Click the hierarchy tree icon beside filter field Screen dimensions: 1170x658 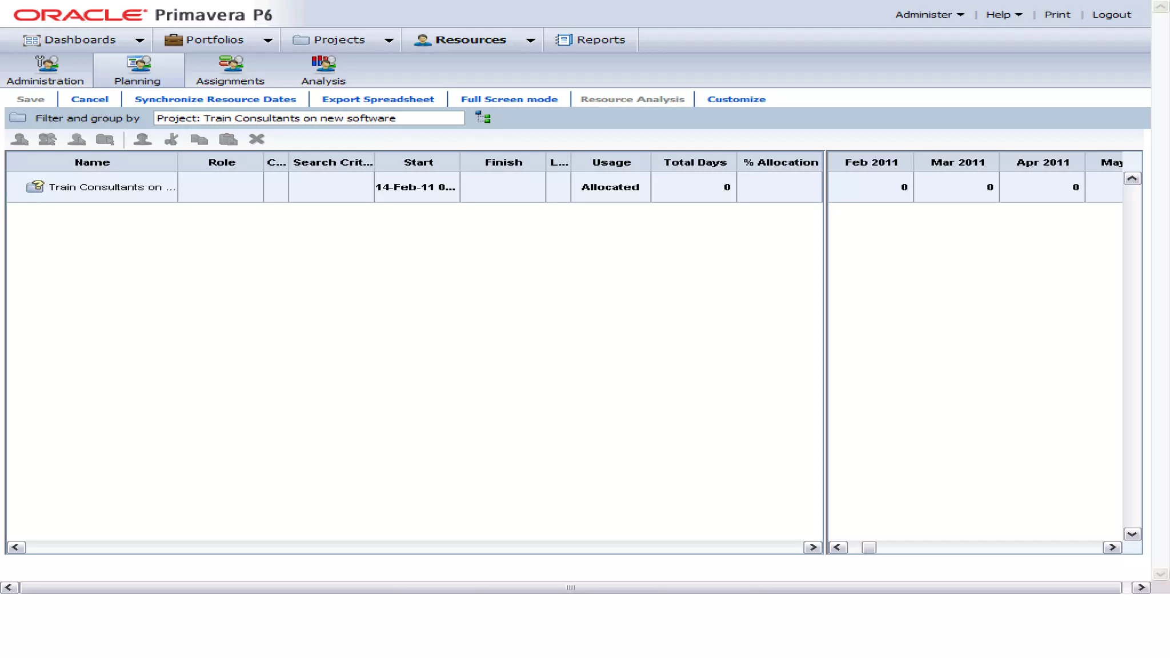483,118
